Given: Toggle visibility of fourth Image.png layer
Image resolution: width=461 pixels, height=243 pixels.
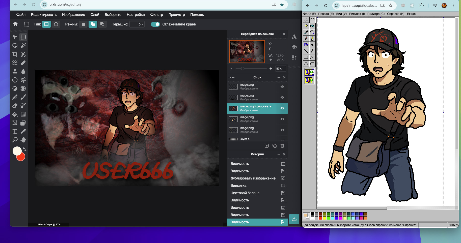Looking at the screenshot, I should pyautogui.click(x=282, y=119).
